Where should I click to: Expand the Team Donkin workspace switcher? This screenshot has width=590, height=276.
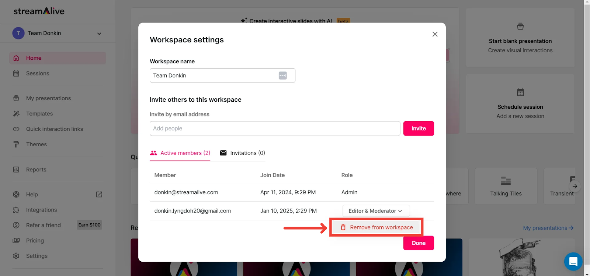tap(99, 34)
